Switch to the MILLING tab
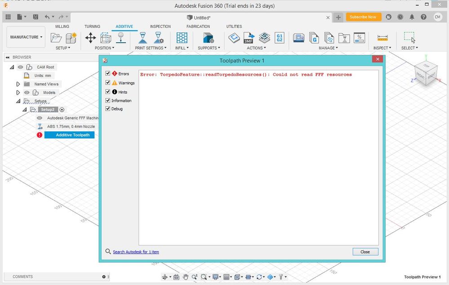This screenshot has width=449, height=285. tap(62, 27)
